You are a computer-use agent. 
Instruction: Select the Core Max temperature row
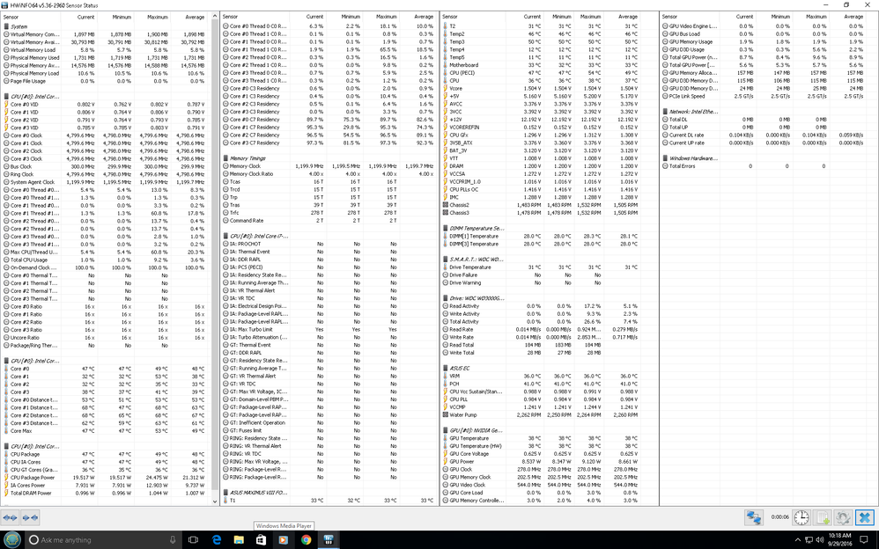click(x=106, y=431)
